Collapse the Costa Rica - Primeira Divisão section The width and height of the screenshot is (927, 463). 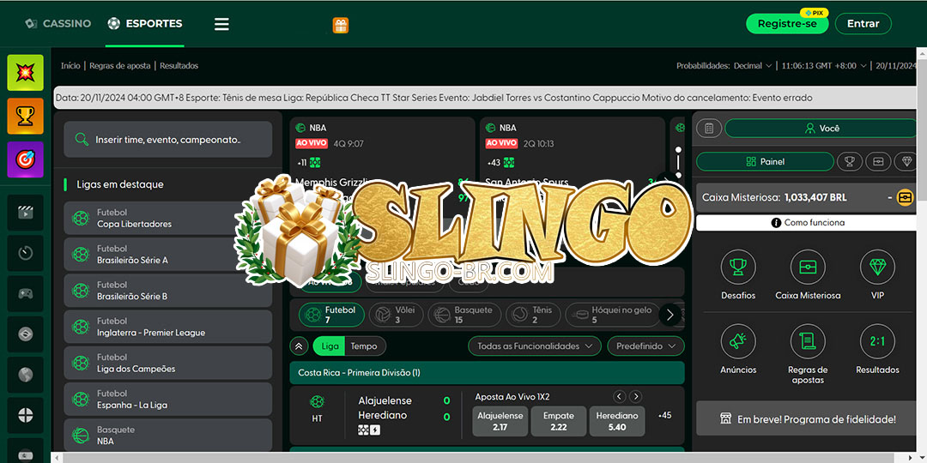[x=488, y=373]
